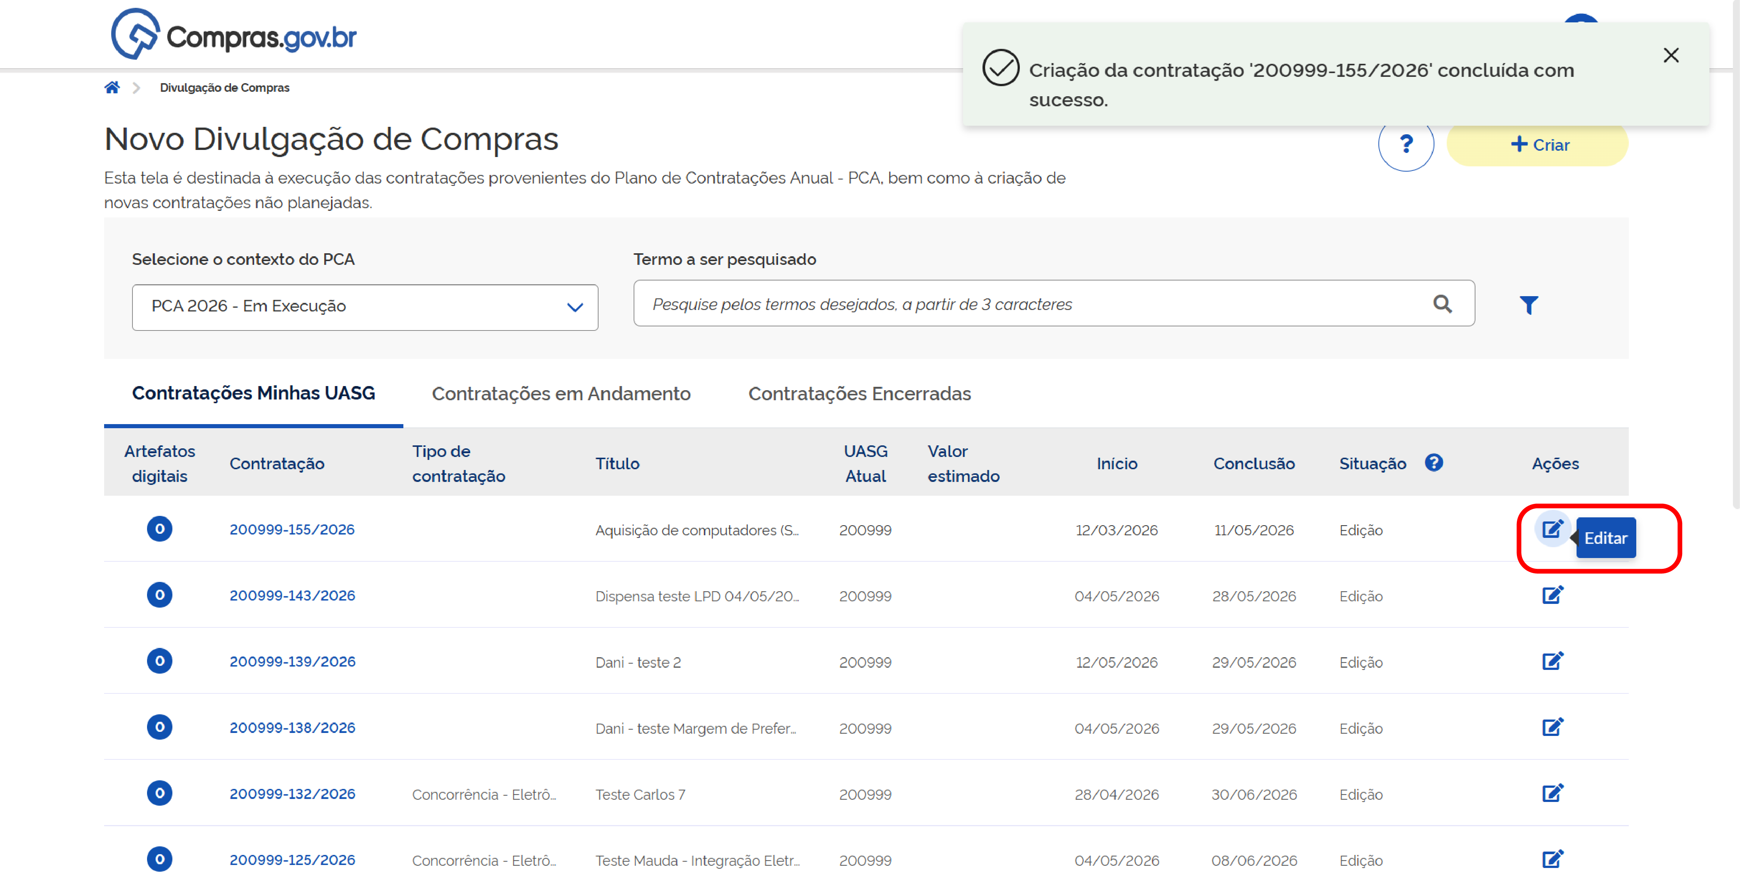Click the search magnifier icon

(x=1442, y=304)
